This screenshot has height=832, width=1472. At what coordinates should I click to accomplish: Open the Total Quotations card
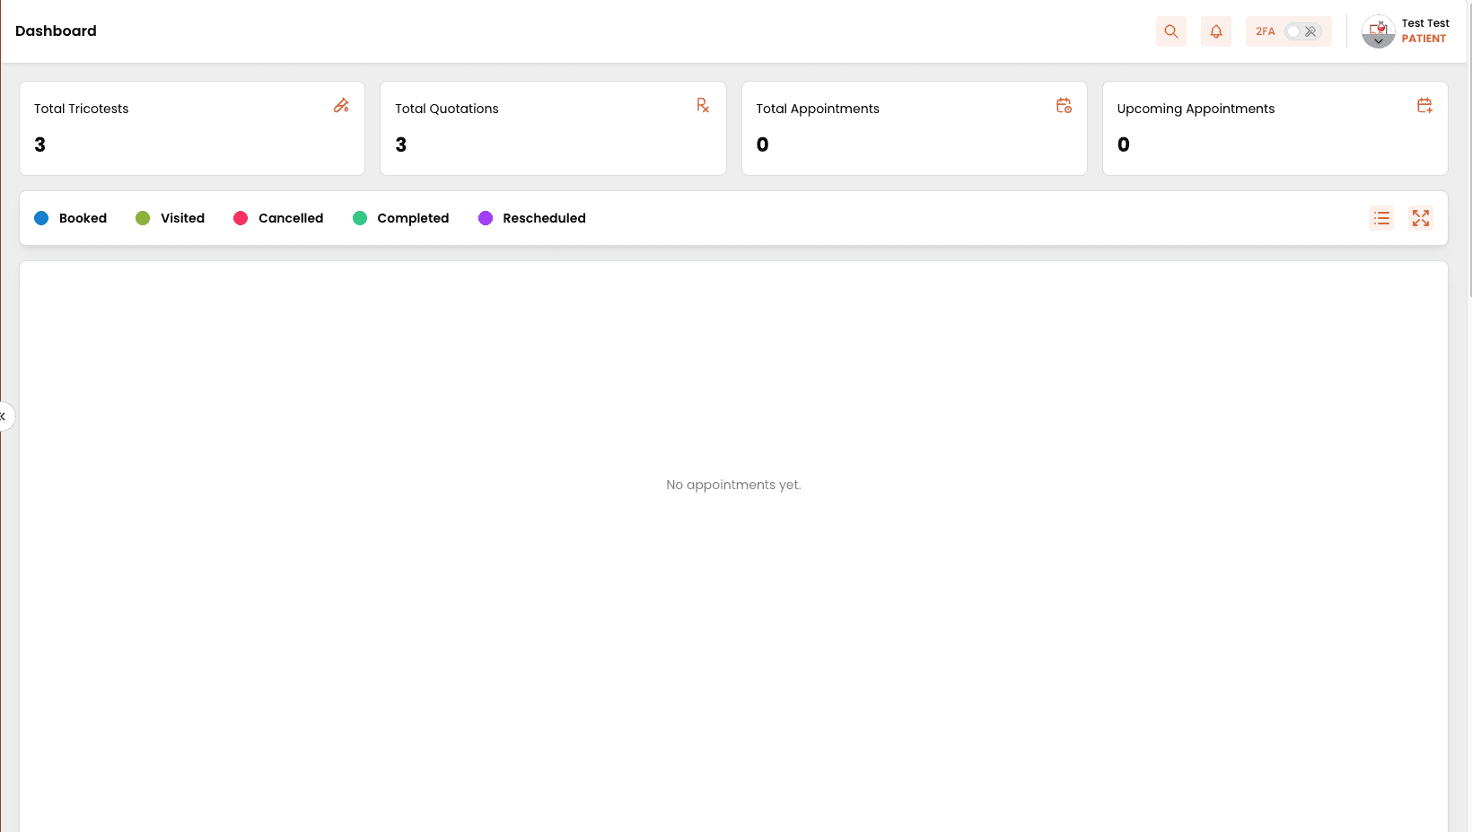[x=553, y=128]
